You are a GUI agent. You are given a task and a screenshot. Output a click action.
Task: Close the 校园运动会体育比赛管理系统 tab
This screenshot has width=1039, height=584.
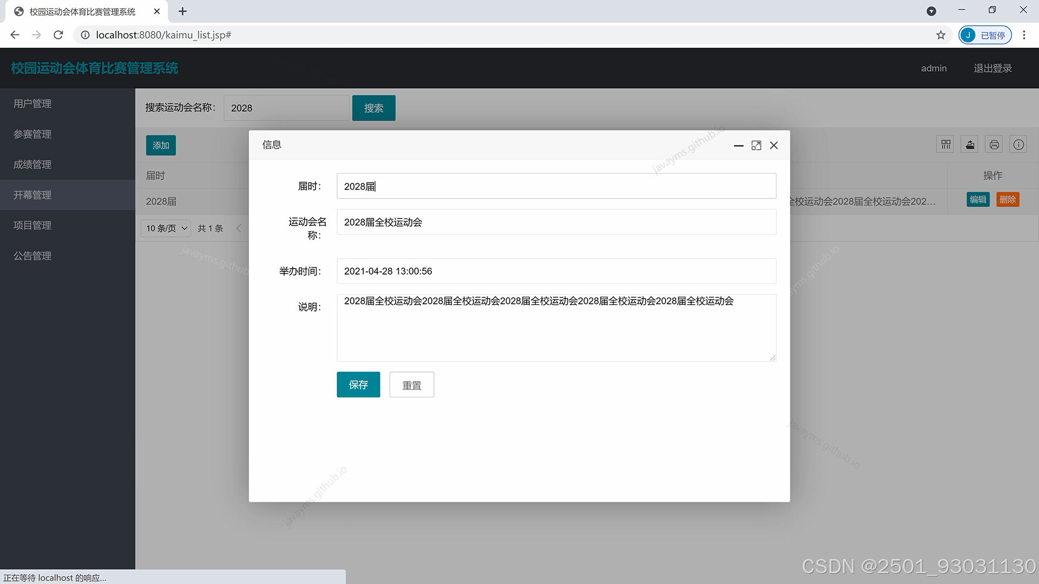(157, 11)
